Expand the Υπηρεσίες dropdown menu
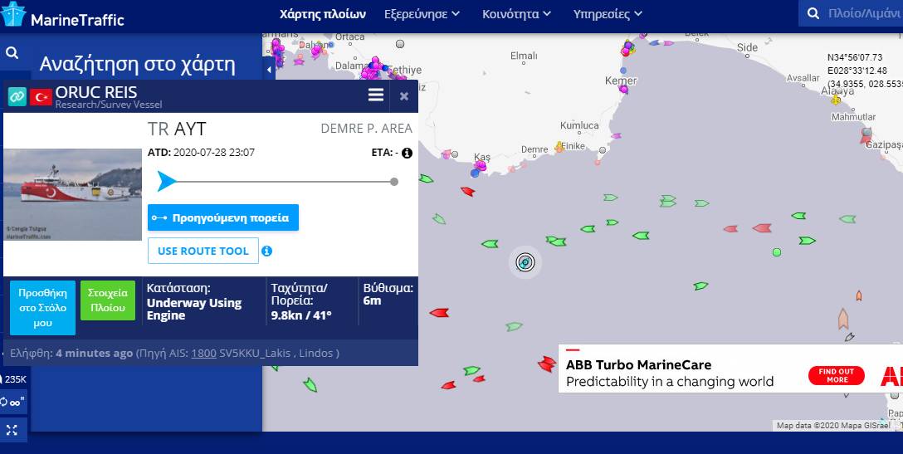 [x=607, y=14]
